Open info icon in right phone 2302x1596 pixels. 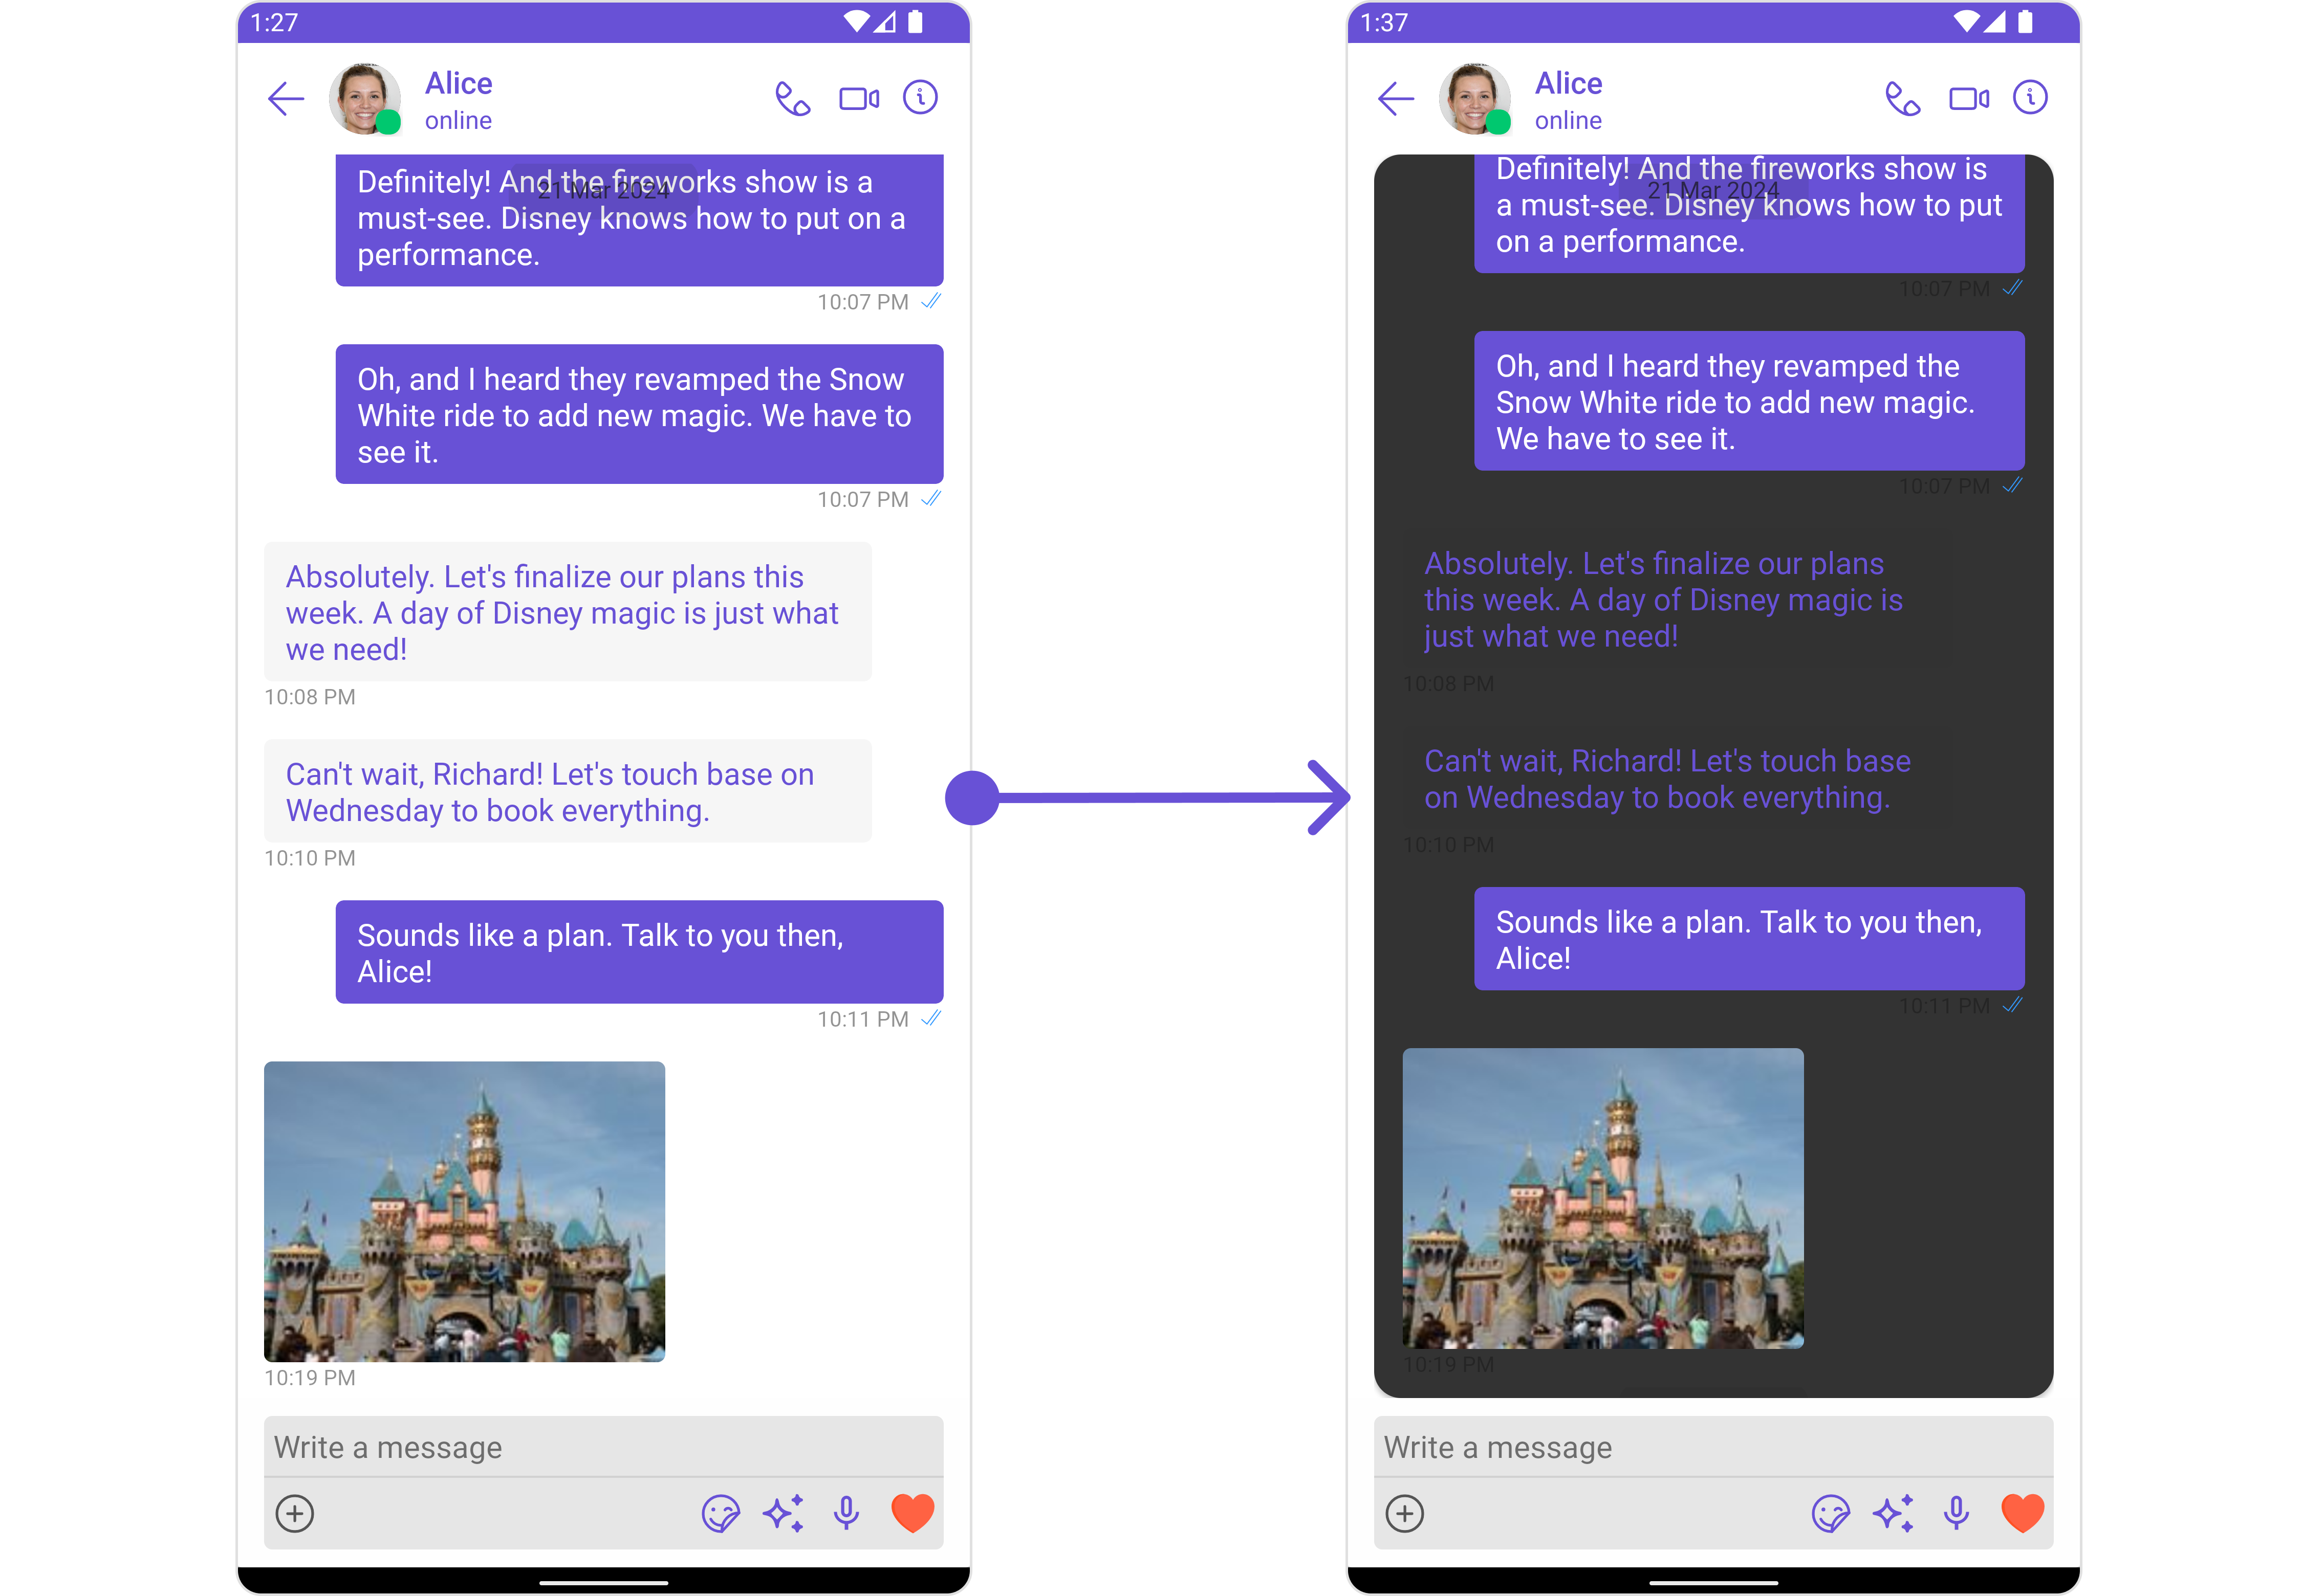[x=2029, y=97]
